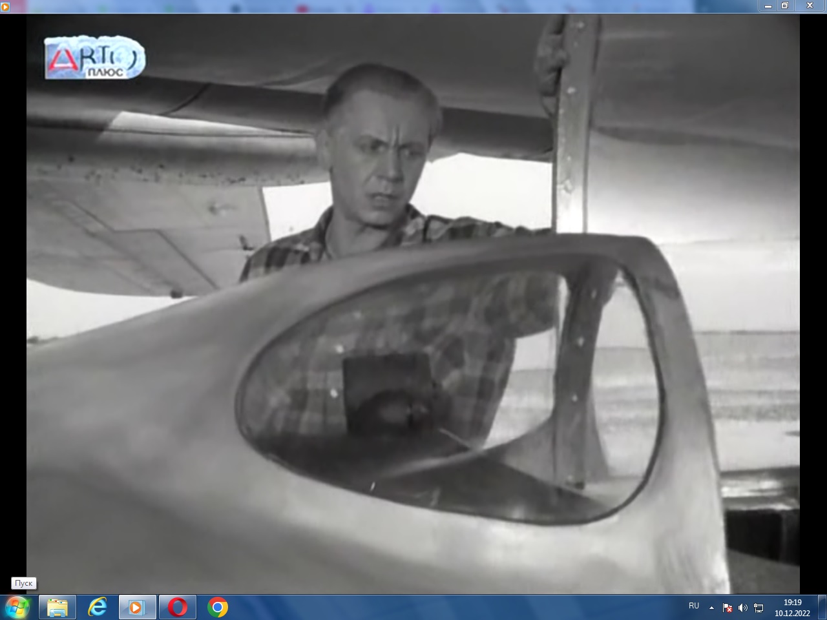
Task: Click the network status tray icon
Action: pos(759,608)
